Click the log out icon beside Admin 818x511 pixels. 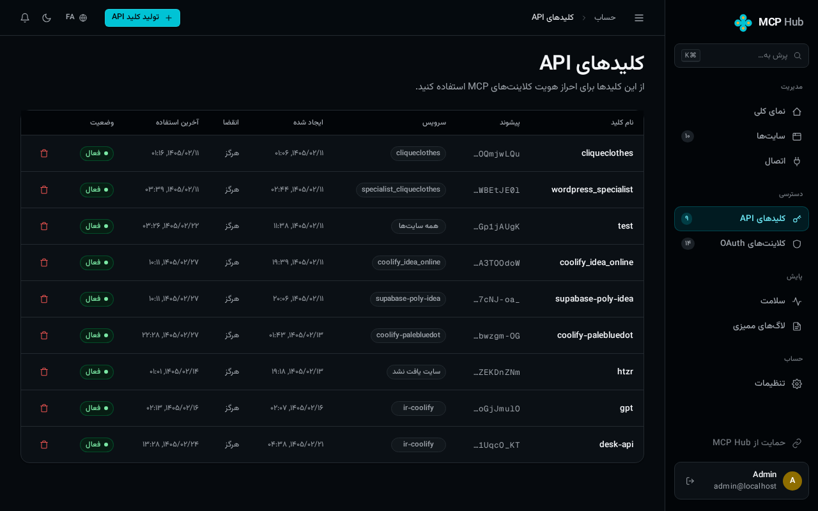[690, 481]
